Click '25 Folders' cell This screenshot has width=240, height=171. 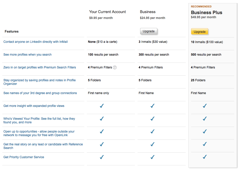[198, 80]
